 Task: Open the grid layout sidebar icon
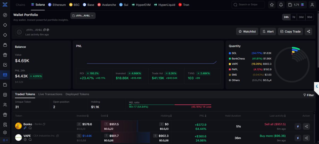tap(5, 95)
